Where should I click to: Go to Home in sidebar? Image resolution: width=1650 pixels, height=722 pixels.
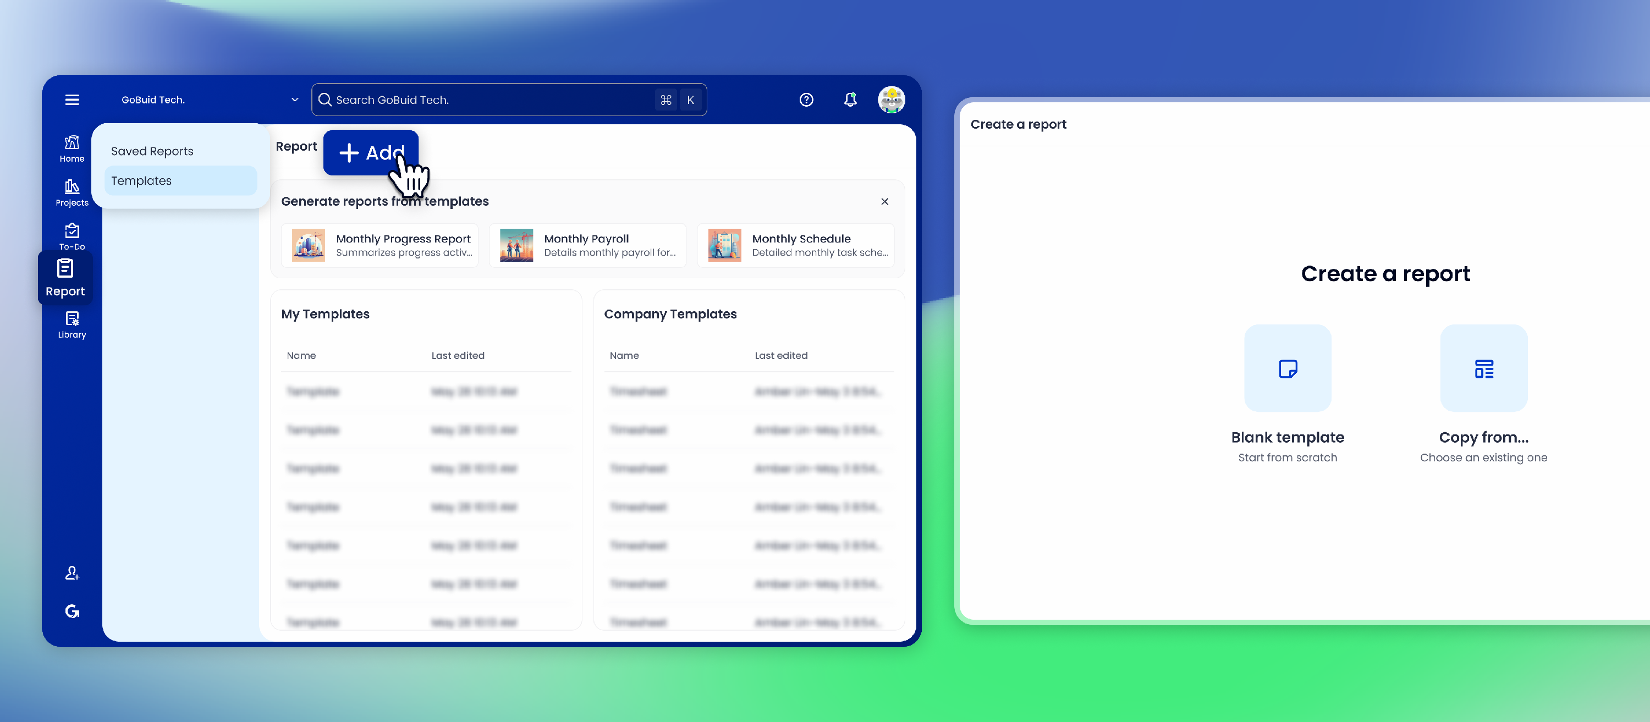pyautogui.click(x=71, y=148)
